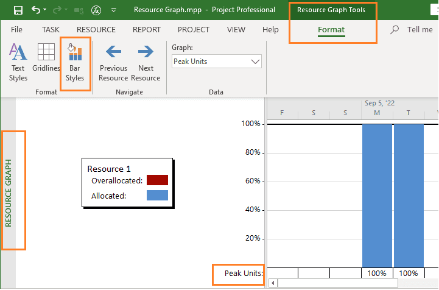Go to Next Resource
Image resolution: width=439 pixels, height=290 pixels.
[x=146, y=63]
